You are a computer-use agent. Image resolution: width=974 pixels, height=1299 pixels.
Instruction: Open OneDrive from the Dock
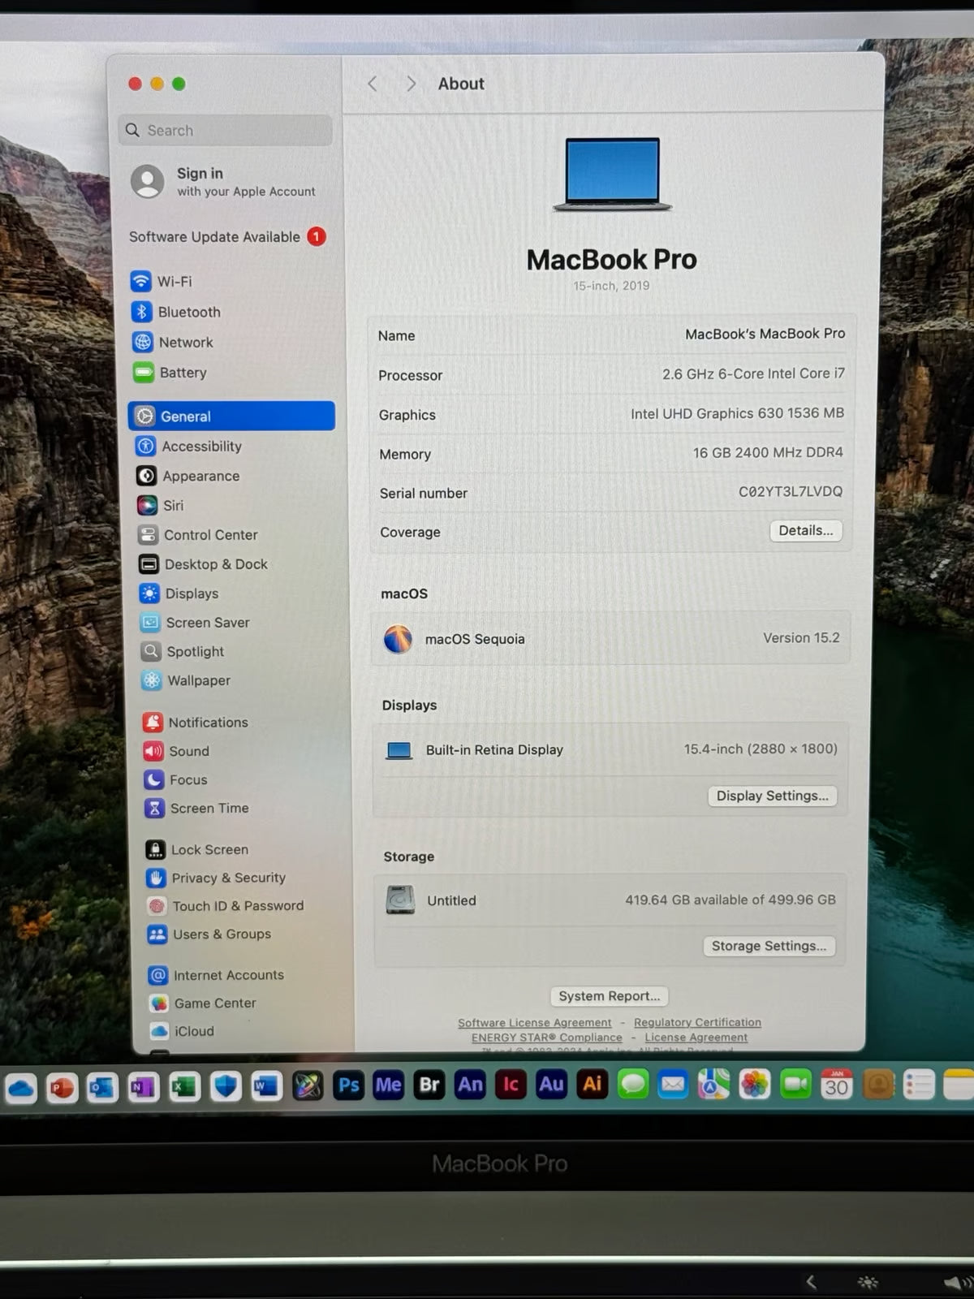point(21,1088)
